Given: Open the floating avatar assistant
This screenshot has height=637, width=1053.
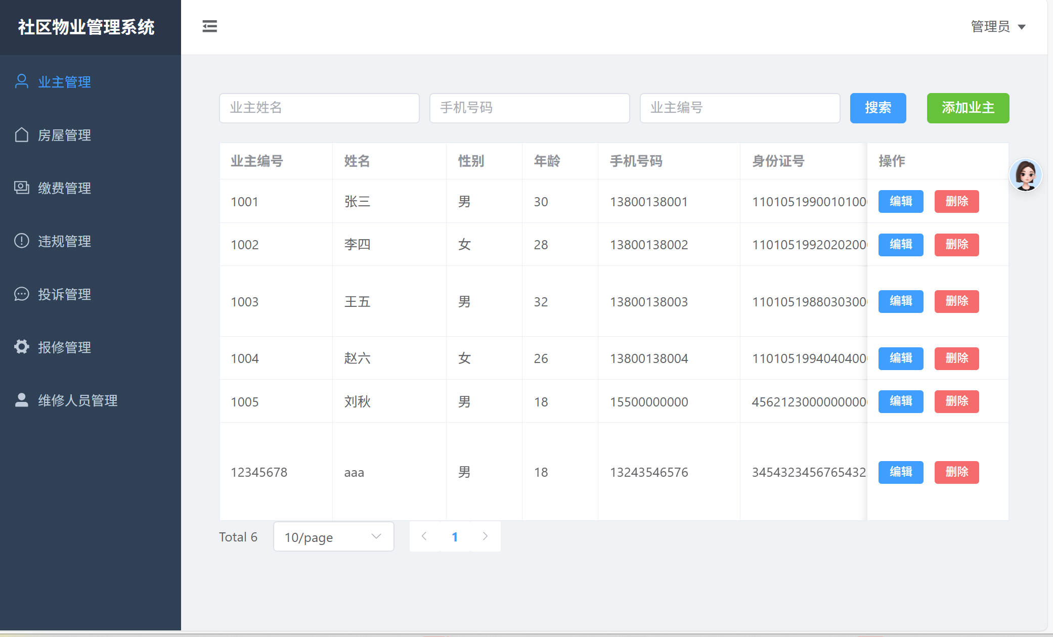Looking at the screenshot, I should click(1025, 175).
